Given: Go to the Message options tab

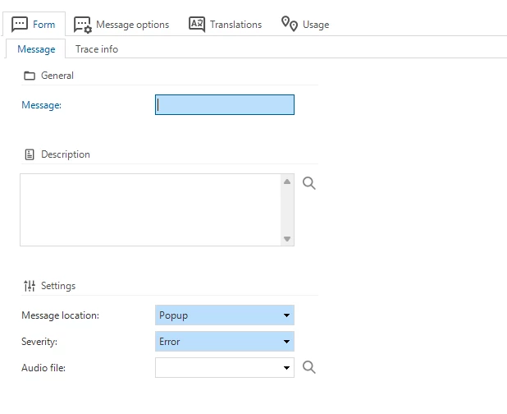Looking at the screenshot, I should coord(131,25).
